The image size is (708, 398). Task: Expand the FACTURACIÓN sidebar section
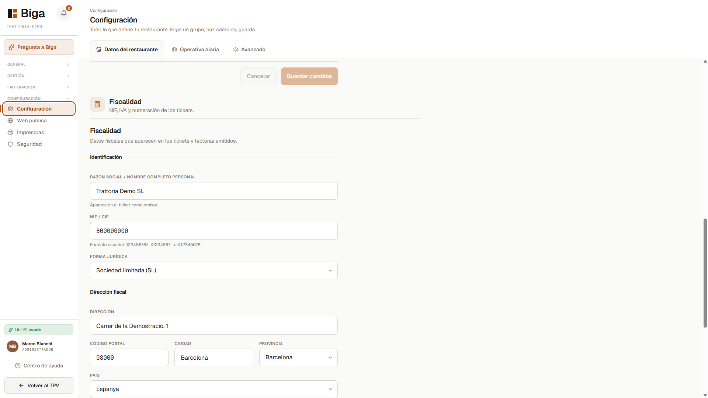(x=39, y=87)
